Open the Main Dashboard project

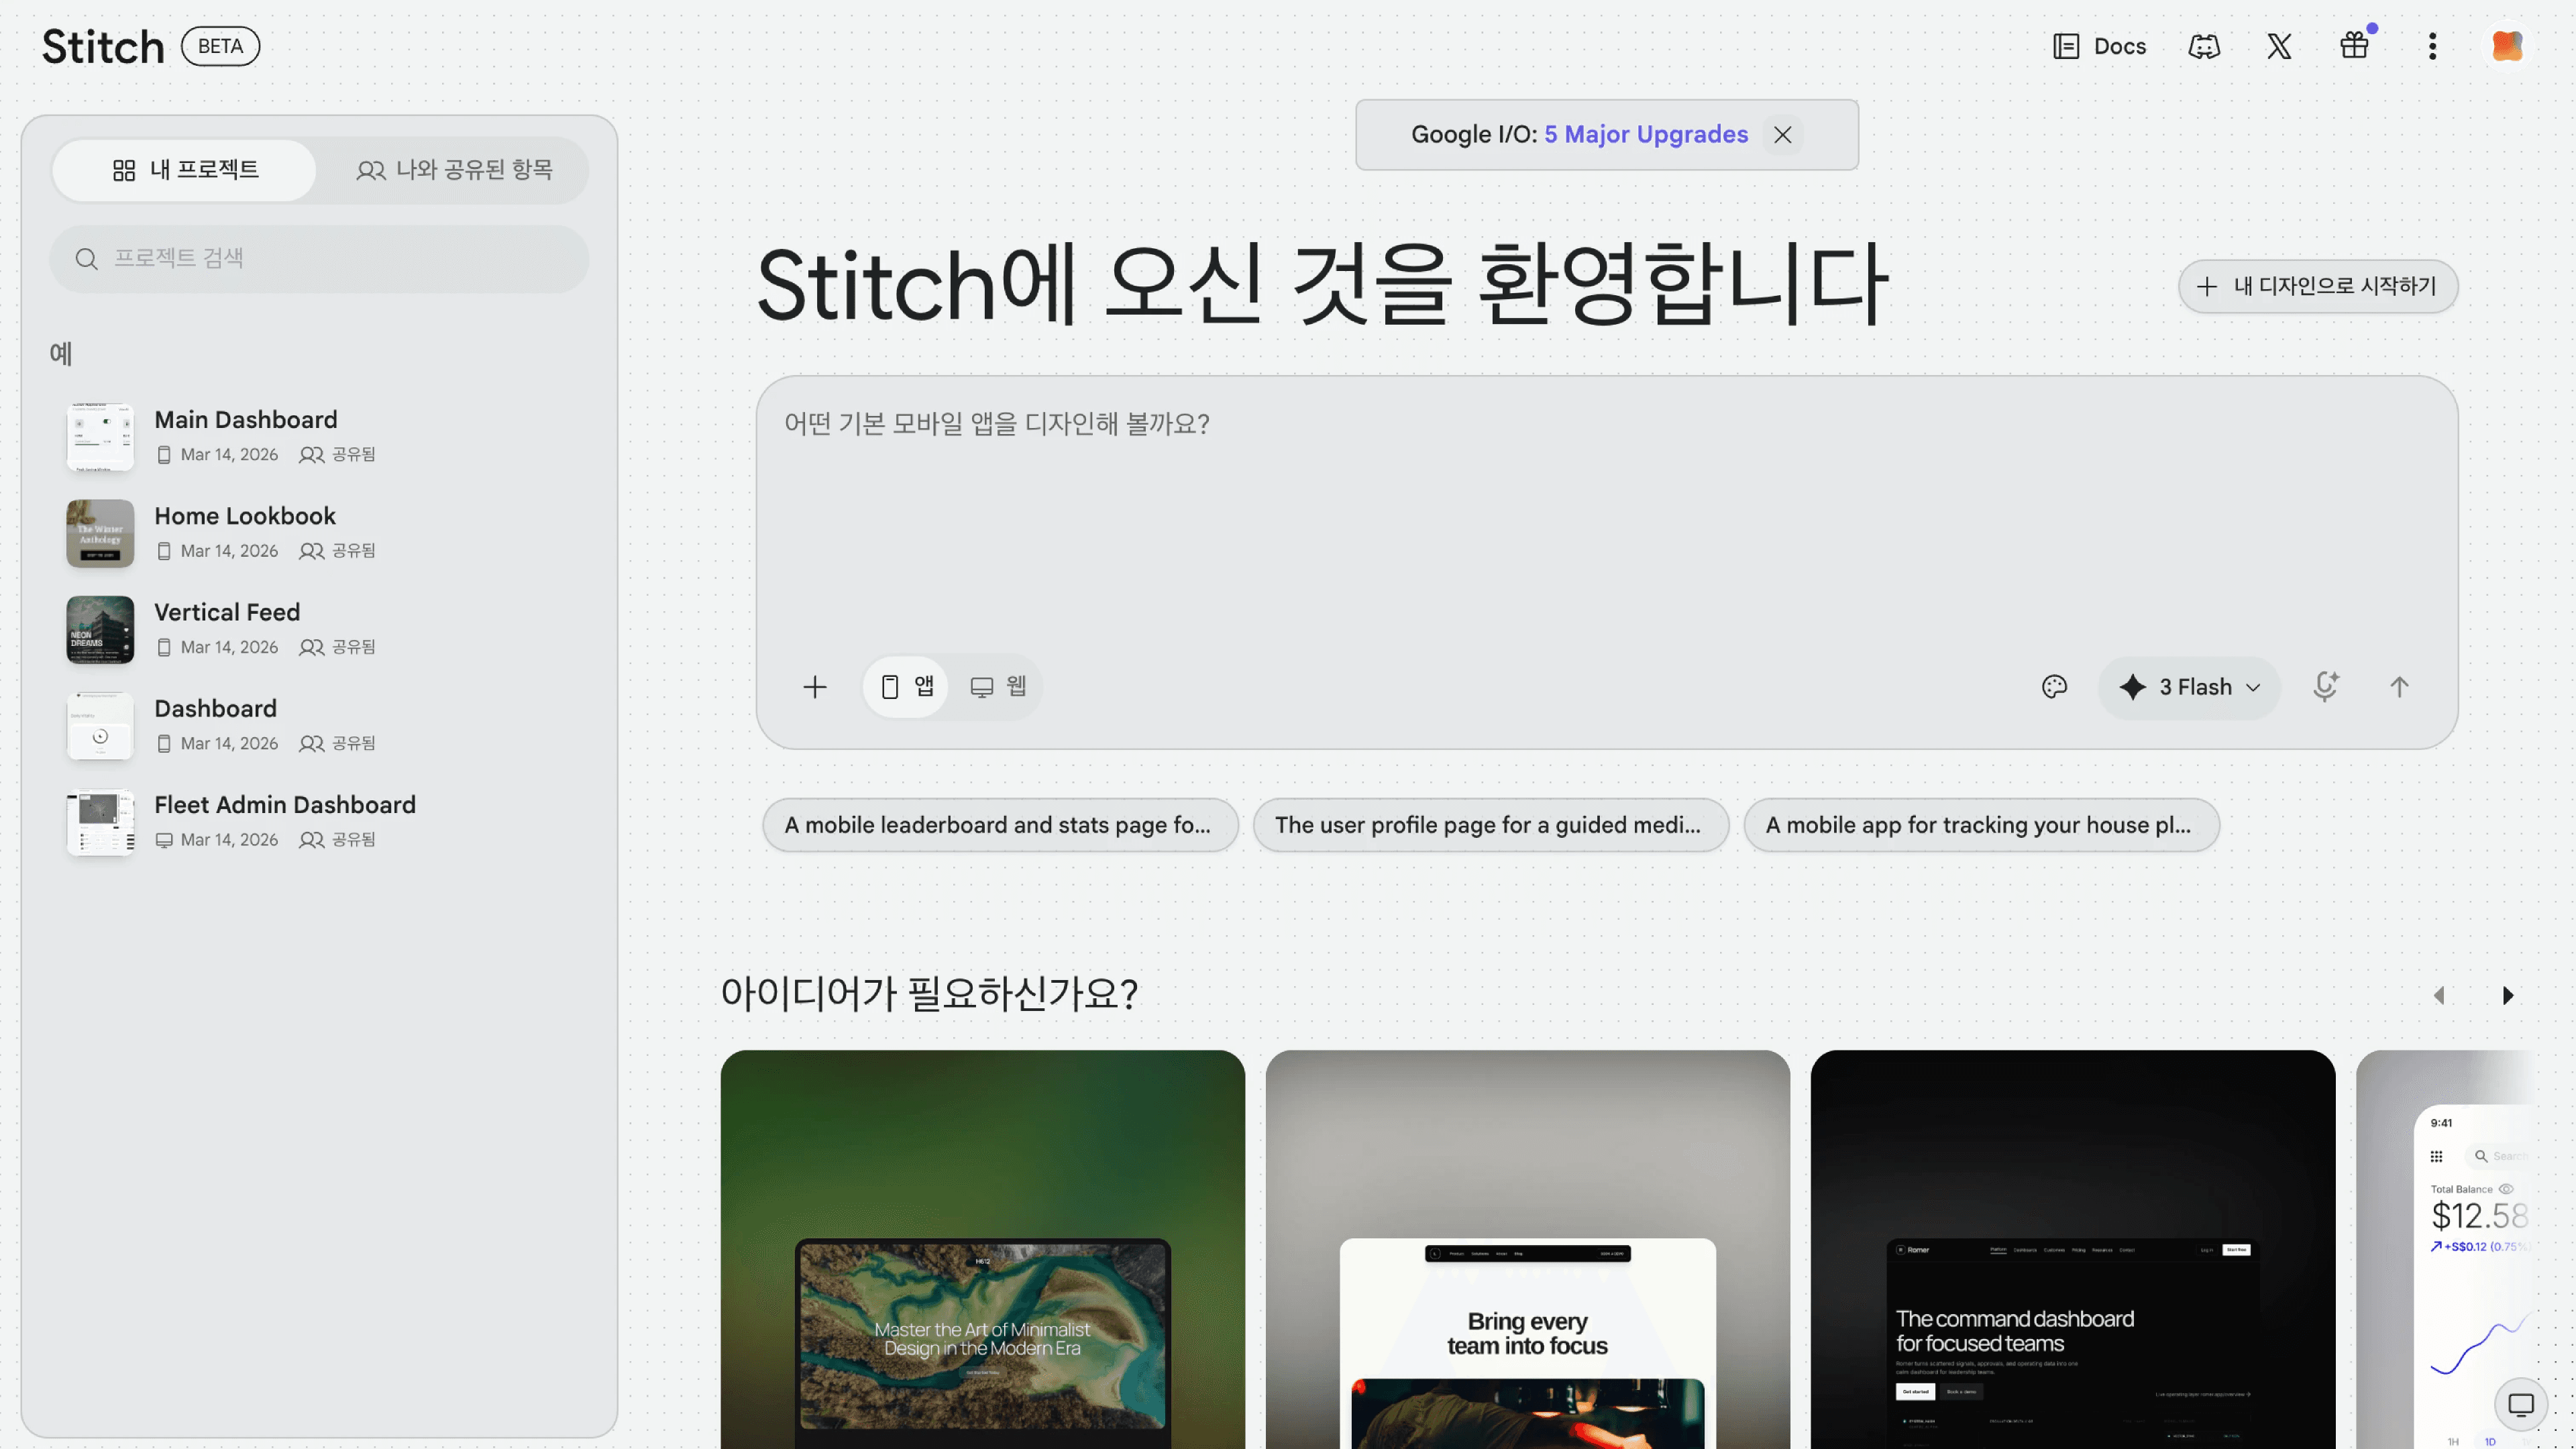click(319, 436)
